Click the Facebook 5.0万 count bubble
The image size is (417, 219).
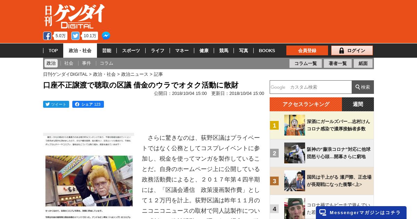(x=60, y=36)
